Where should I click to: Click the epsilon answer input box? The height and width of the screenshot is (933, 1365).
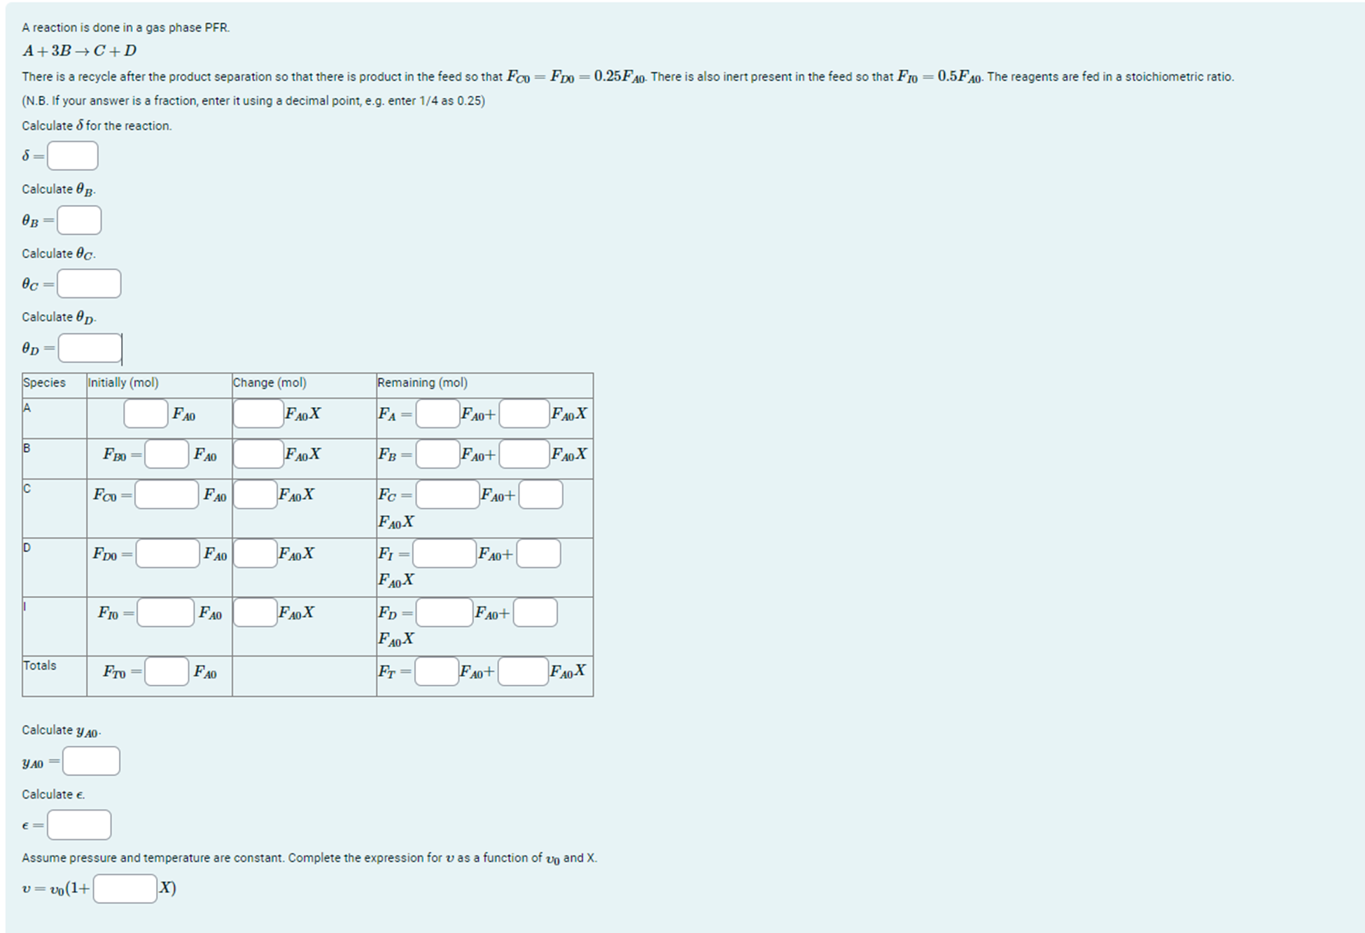[x=79, y=825]
